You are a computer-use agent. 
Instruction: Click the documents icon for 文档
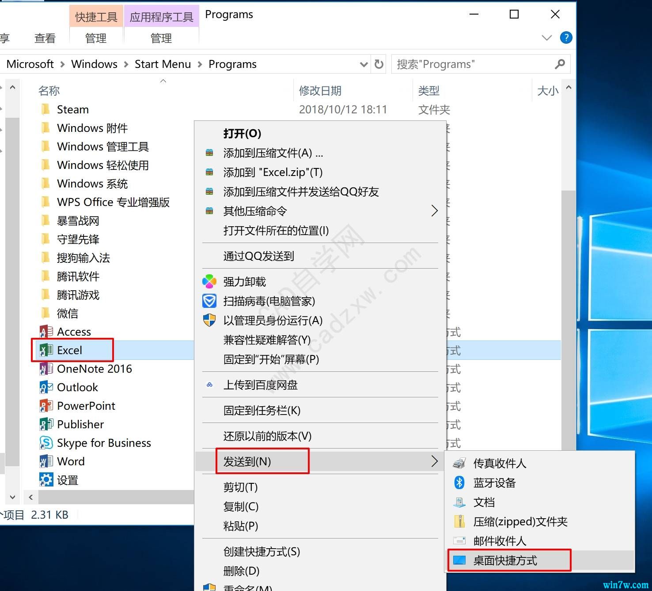[x=459, y=502]
